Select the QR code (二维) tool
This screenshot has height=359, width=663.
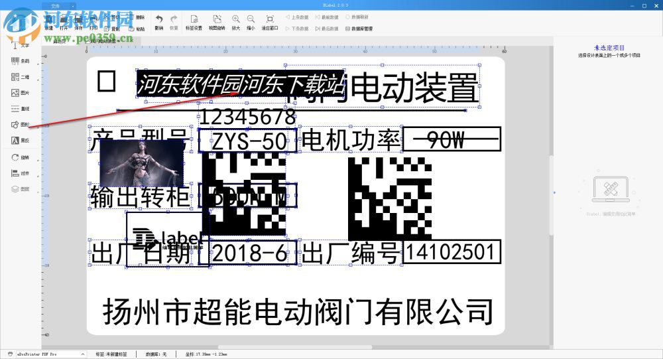[20, 77]
